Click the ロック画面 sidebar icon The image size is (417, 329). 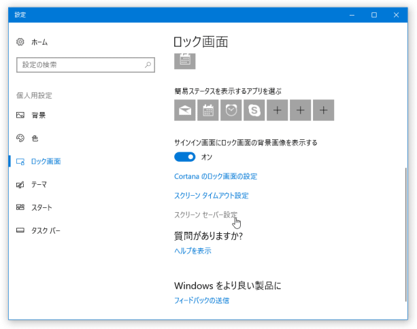click(20, 161)
